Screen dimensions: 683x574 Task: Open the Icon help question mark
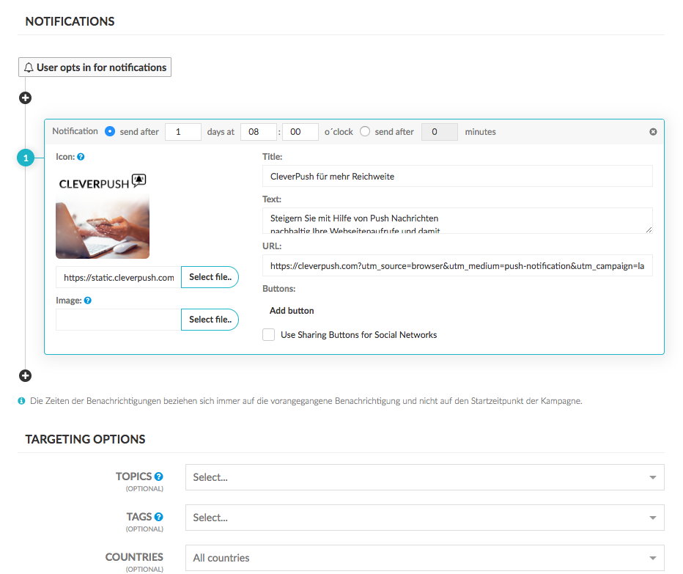(x=81, y=156)
